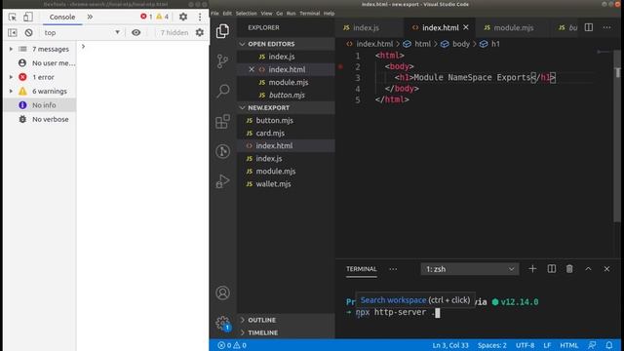Go to line via 'Ln 3, Col 33'
Viewport: 624px width, 351px height.
(450, 345)
